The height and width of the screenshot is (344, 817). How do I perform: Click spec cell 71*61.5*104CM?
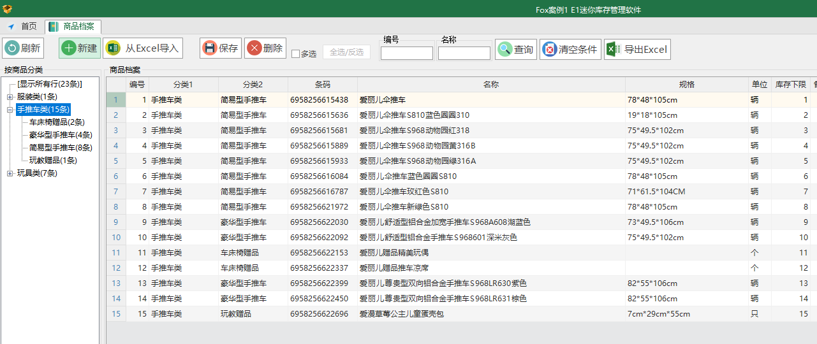687,192
